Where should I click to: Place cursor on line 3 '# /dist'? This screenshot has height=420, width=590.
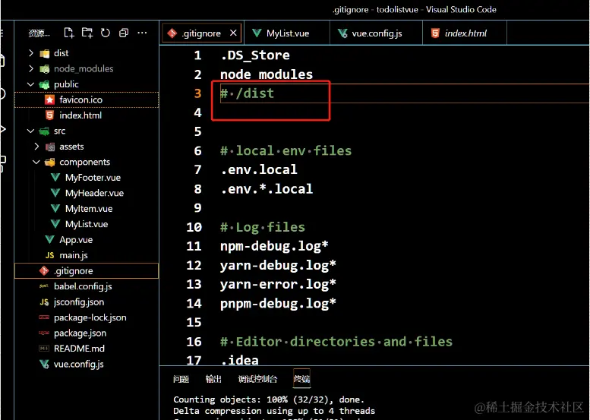click(x=248, y=93)
